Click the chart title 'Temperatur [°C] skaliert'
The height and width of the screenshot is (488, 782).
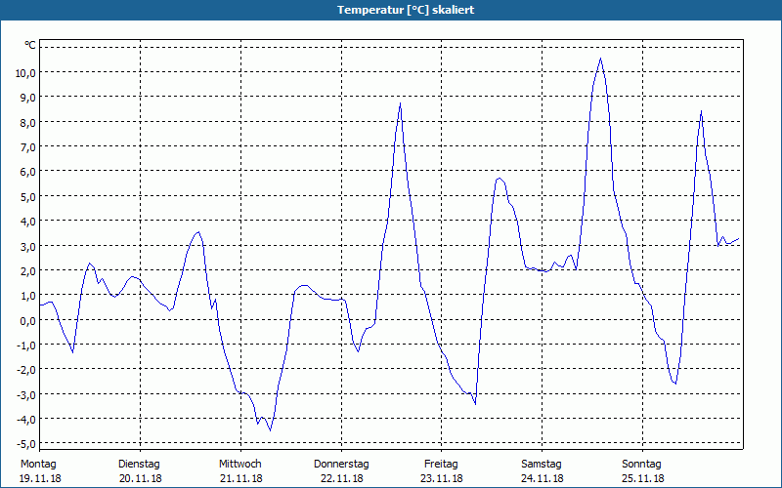click(406, 10)
